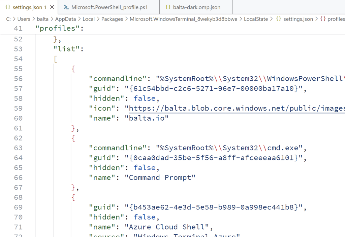This screenshot has width=345, height=237.
Task: Open the balta-dark.omp.json tab
Action: (196, 7)
